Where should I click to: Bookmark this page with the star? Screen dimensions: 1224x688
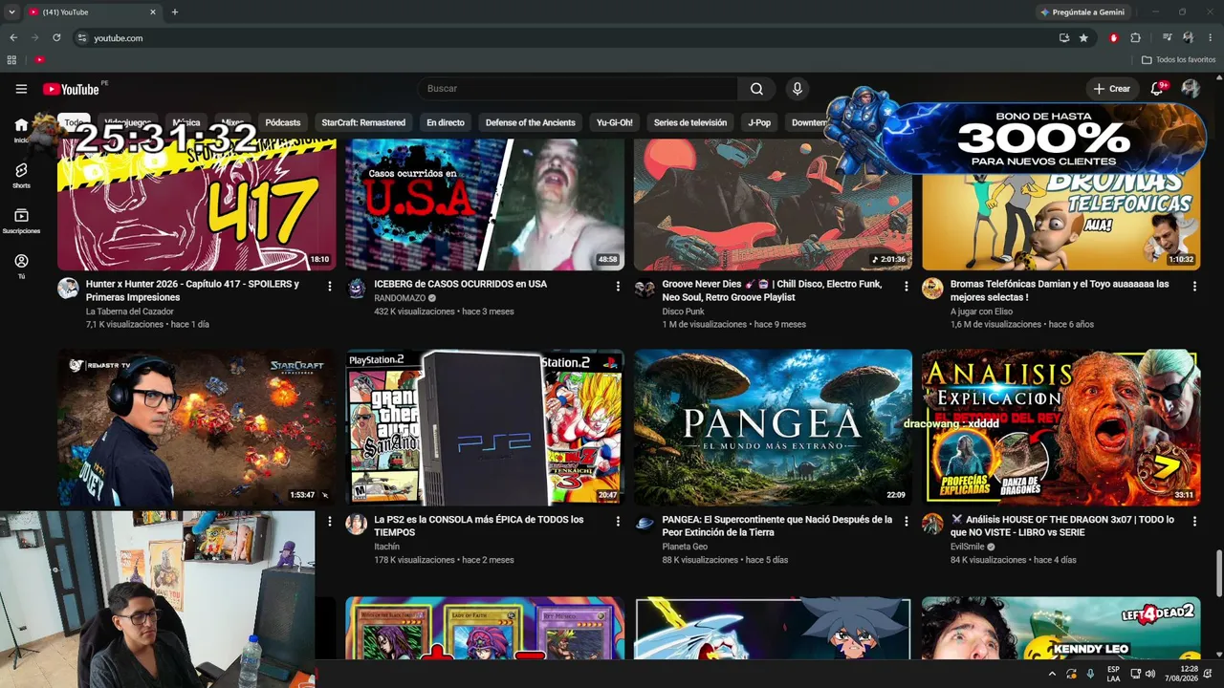coord(1083,38)
